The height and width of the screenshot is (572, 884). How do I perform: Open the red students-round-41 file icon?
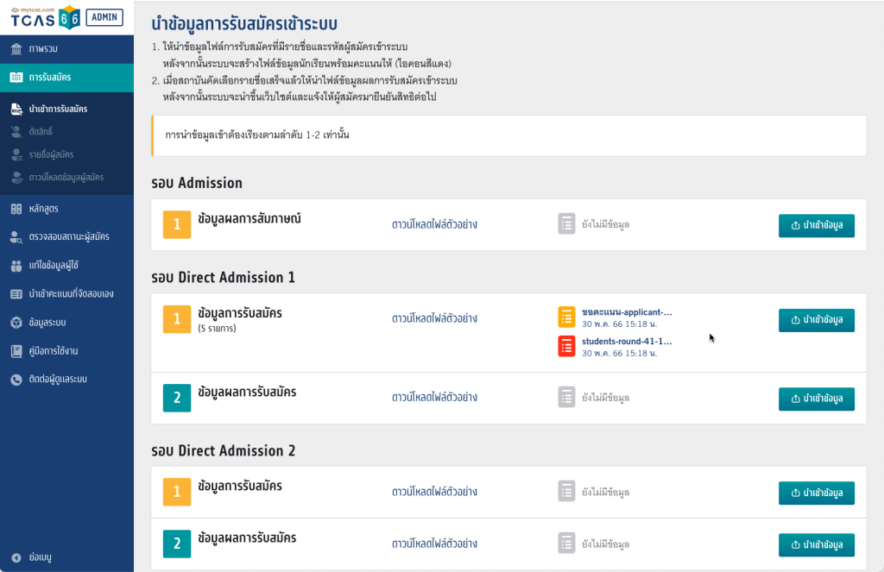[566, 346]
